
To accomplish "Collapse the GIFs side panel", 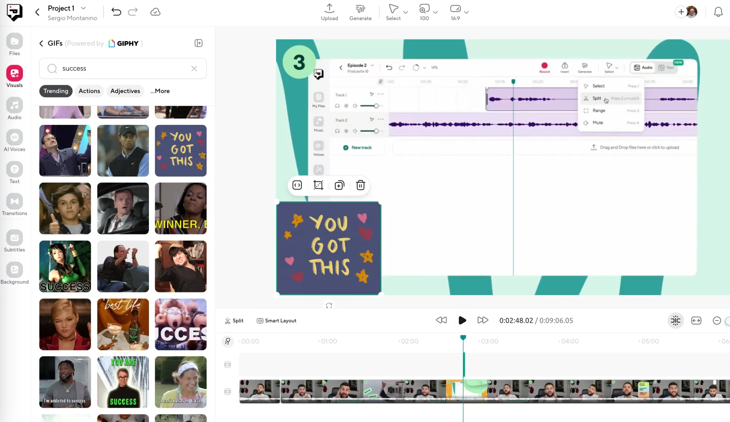I will (x=198, y=43).
